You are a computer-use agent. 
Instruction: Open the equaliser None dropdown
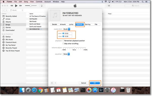click(66, 54)
